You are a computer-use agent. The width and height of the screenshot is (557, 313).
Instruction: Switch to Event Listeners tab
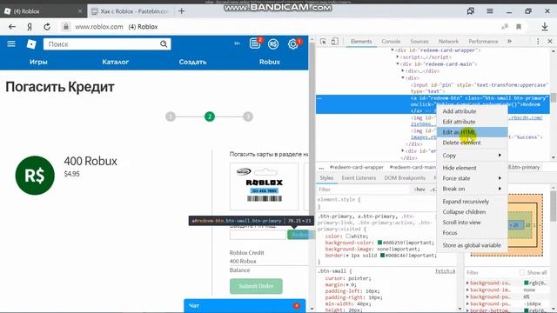pos(359,177)
